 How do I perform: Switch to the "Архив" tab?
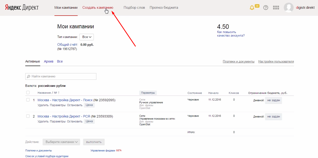[x=49, y=61]
